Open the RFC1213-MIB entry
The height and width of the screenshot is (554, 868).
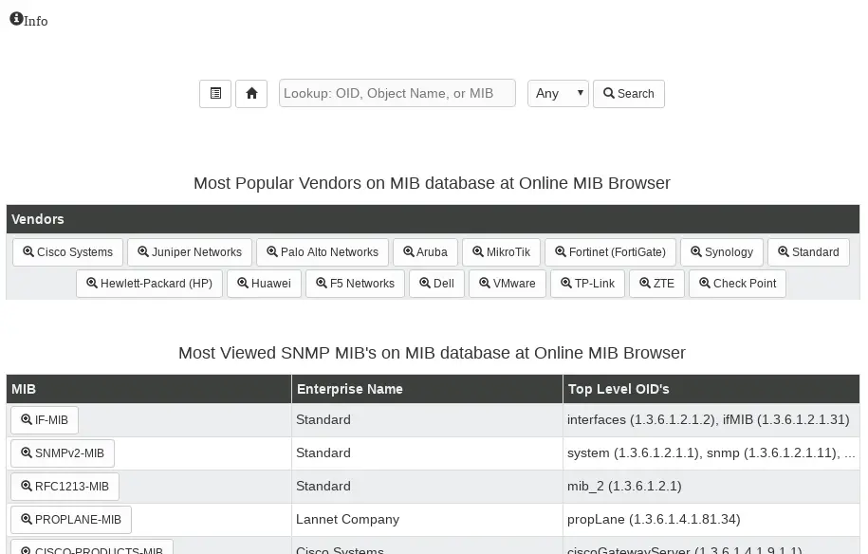65,487
